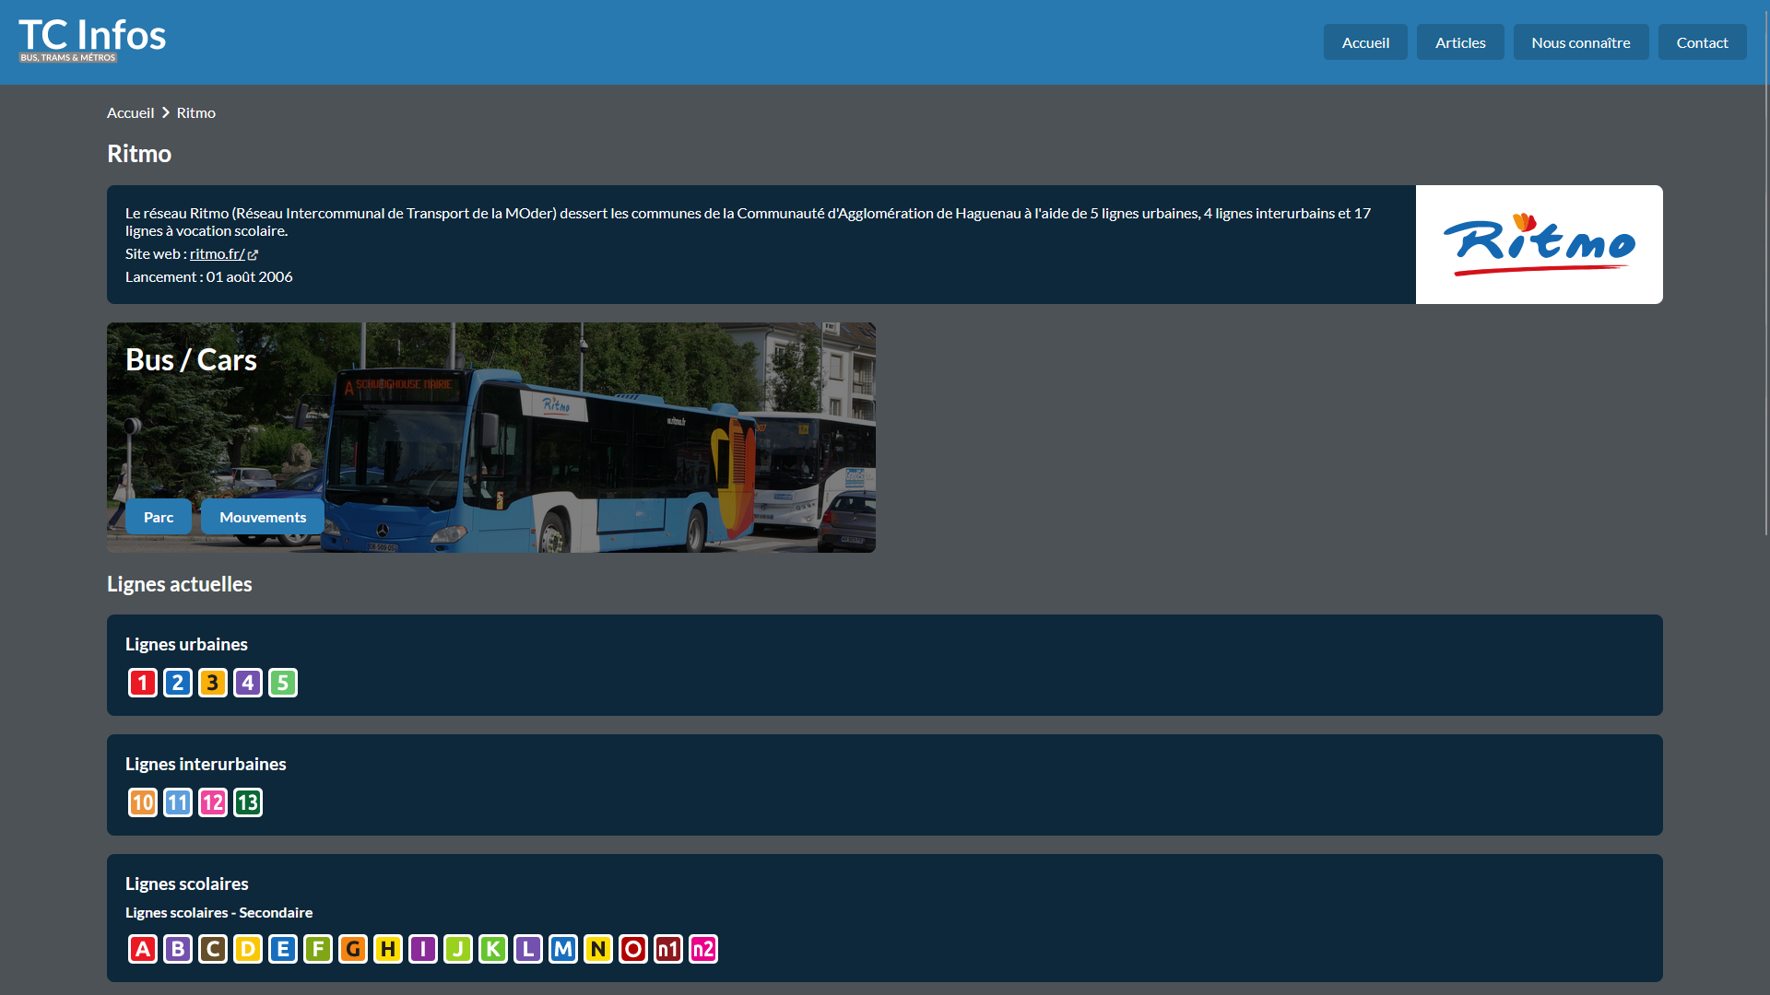Open interurban line 12 pink badge

tap(213, 802)
